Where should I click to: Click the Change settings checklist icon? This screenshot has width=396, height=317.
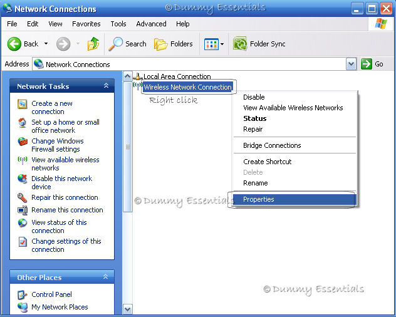(23, 242)
